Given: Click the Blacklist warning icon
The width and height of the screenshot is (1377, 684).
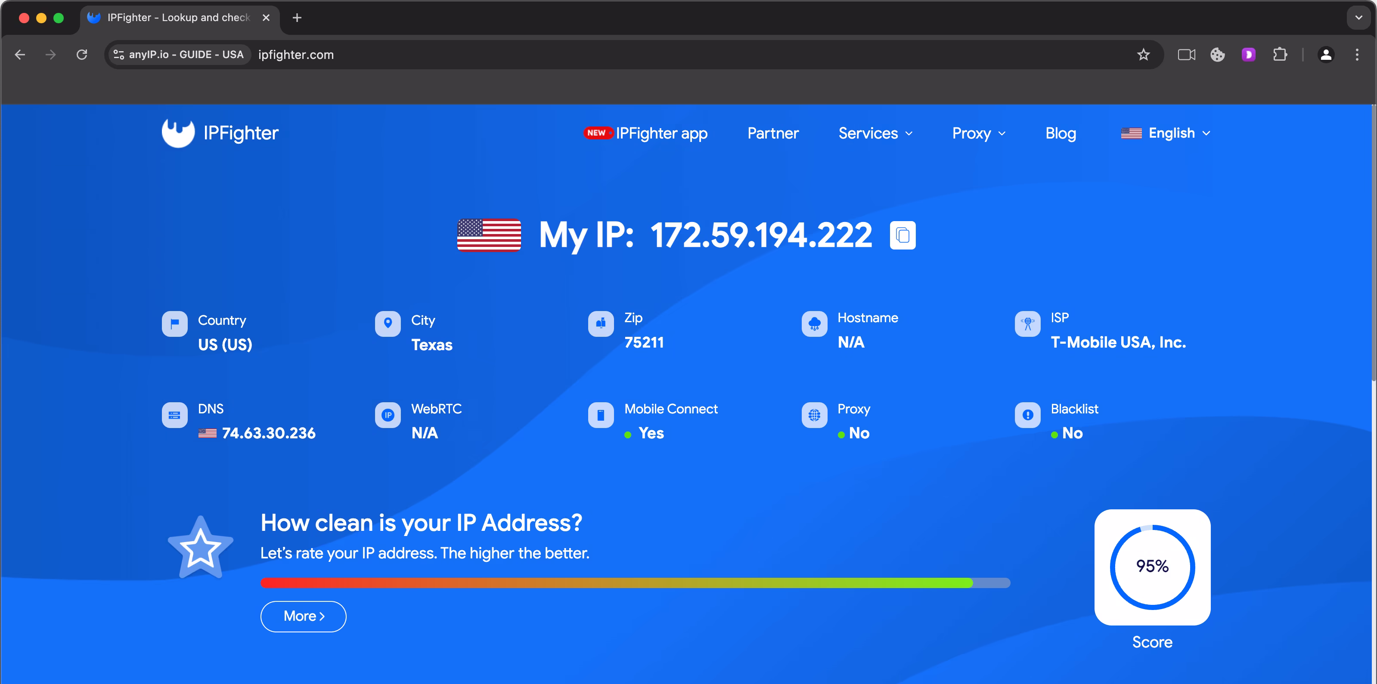Looking at the screenshot, I should point(1027,415).
